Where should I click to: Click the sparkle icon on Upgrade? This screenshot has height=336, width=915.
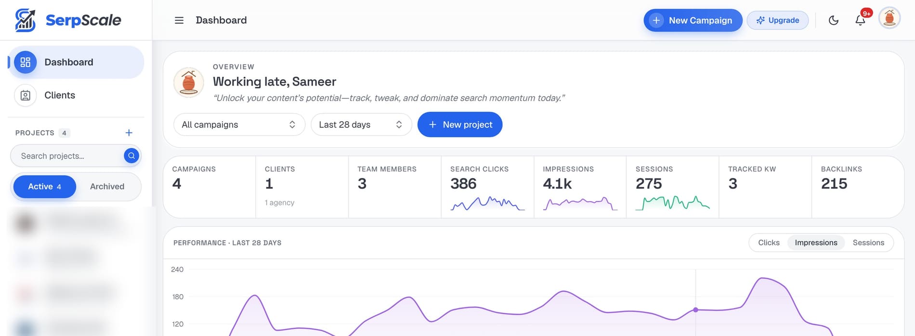(760, 20)
